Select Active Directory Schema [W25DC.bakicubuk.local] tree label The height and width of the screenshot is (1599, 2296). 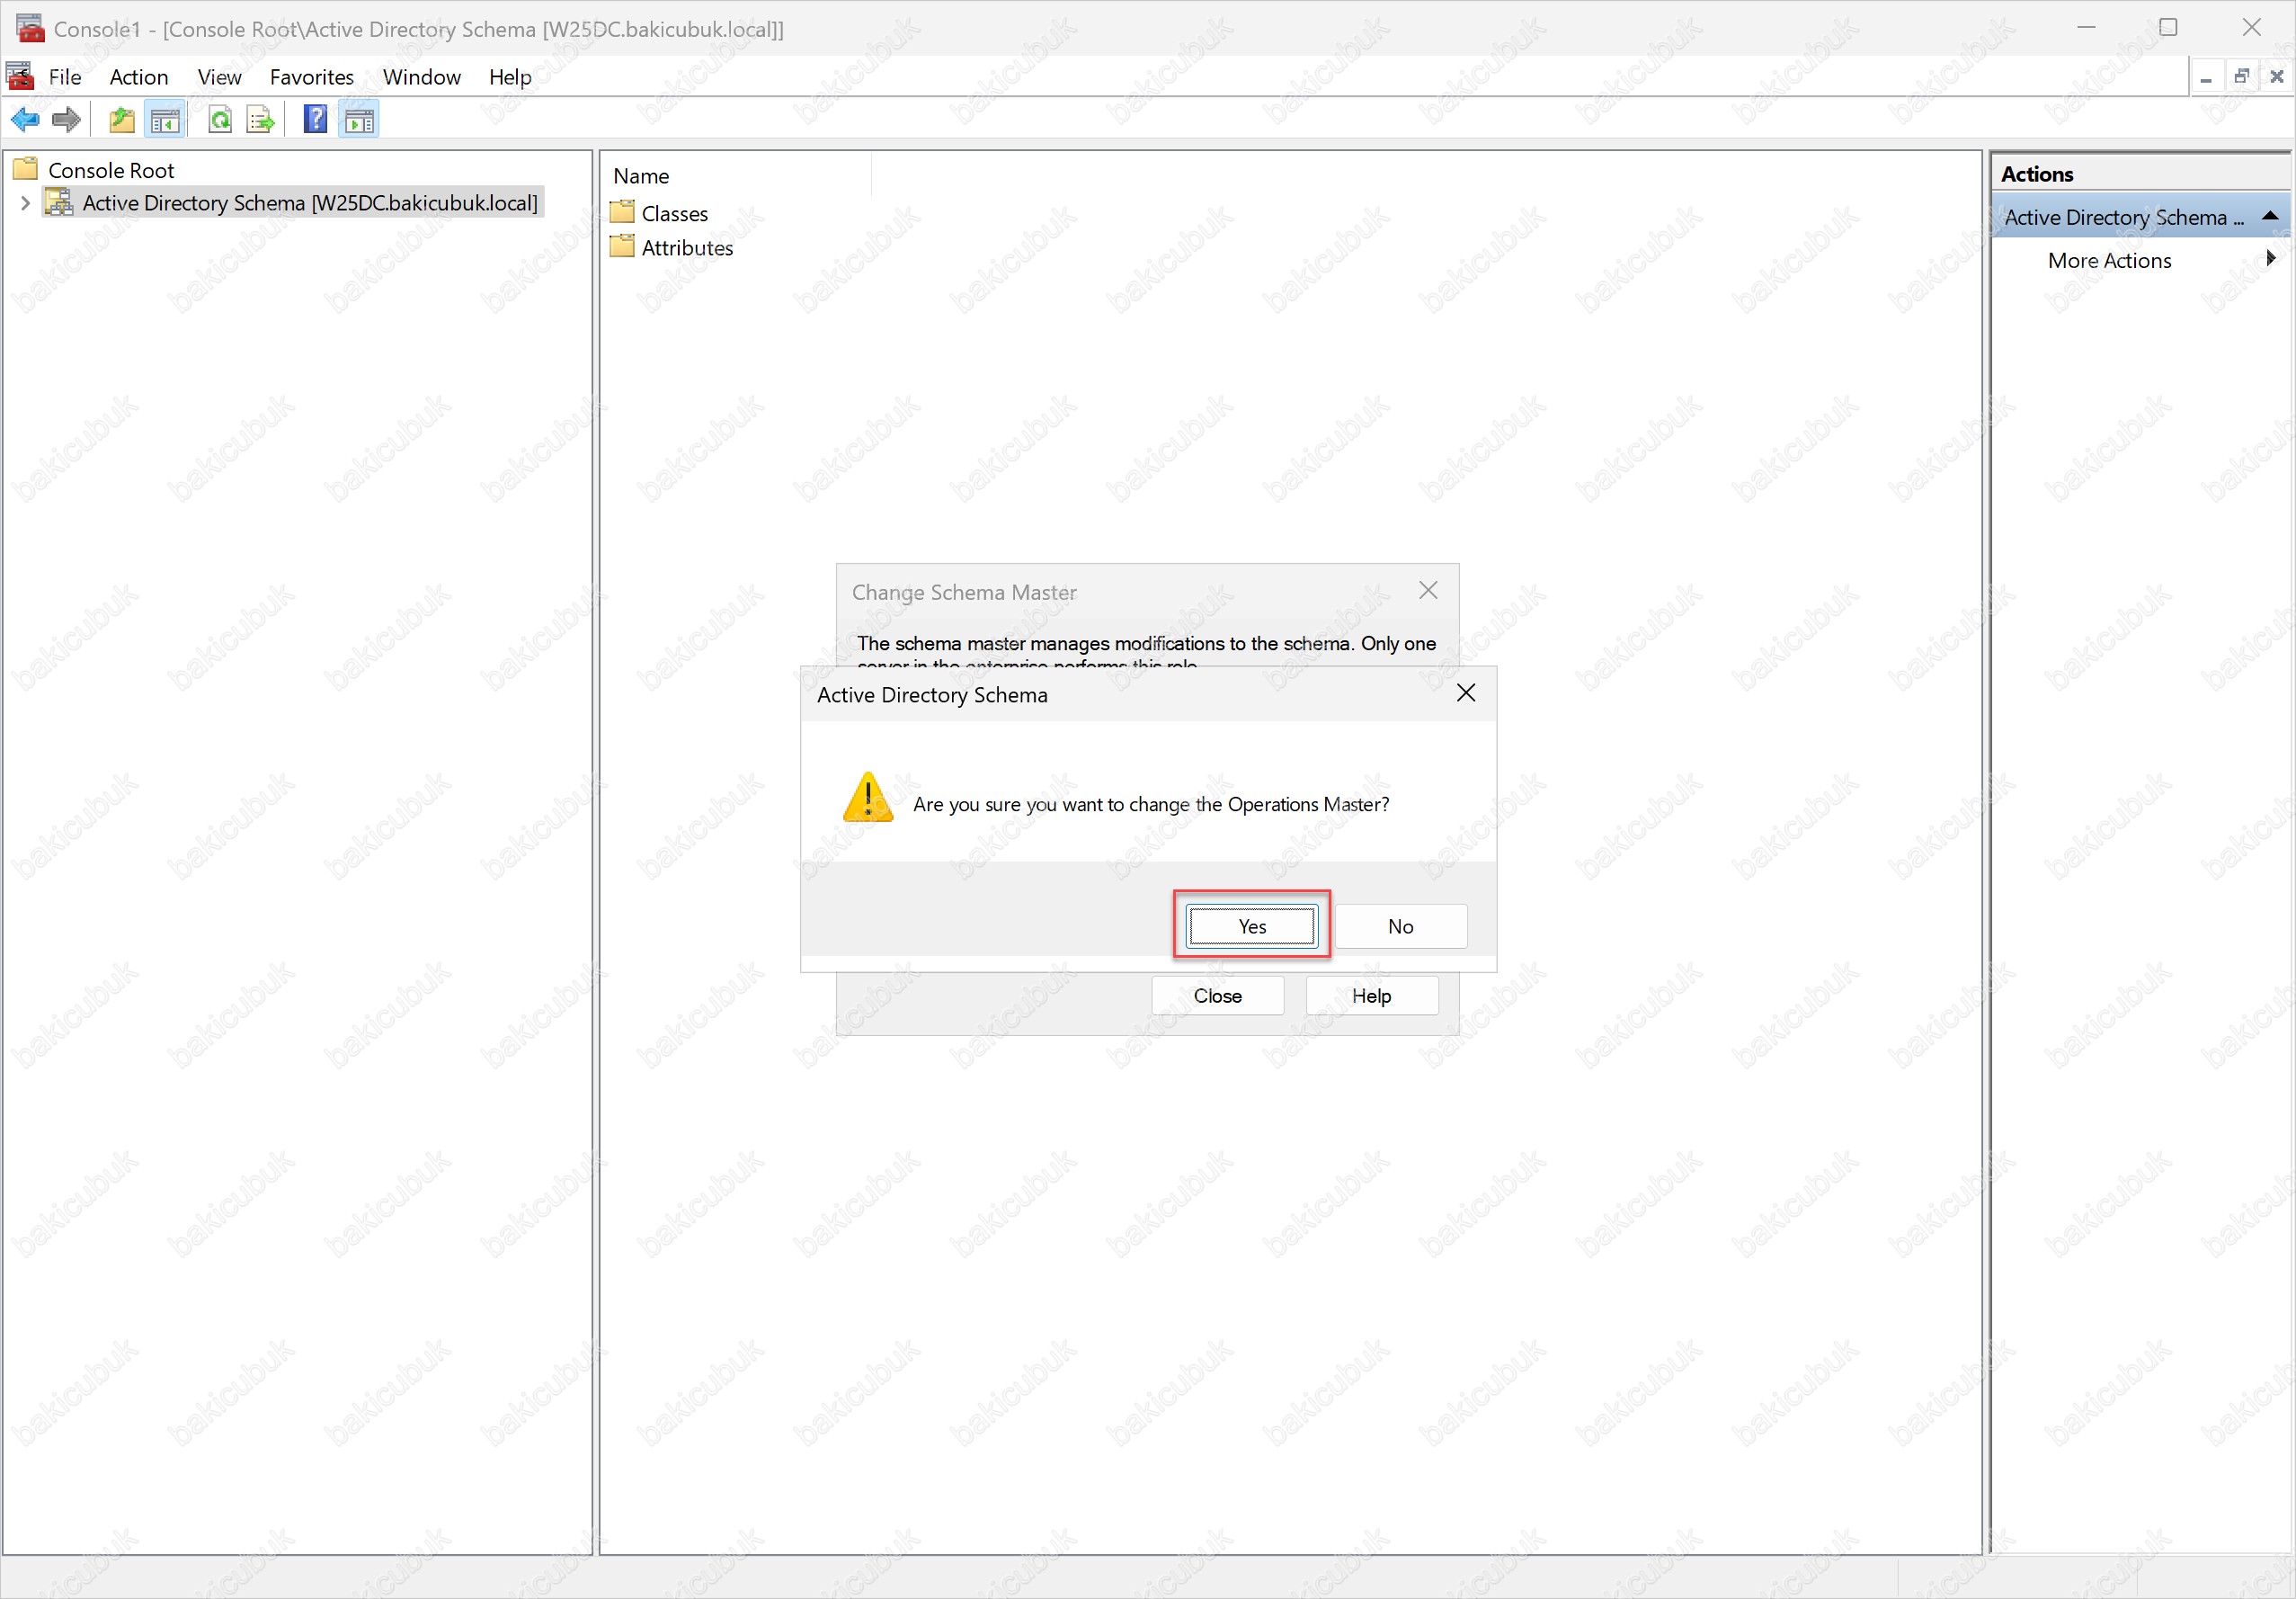[x=310, y=203]
